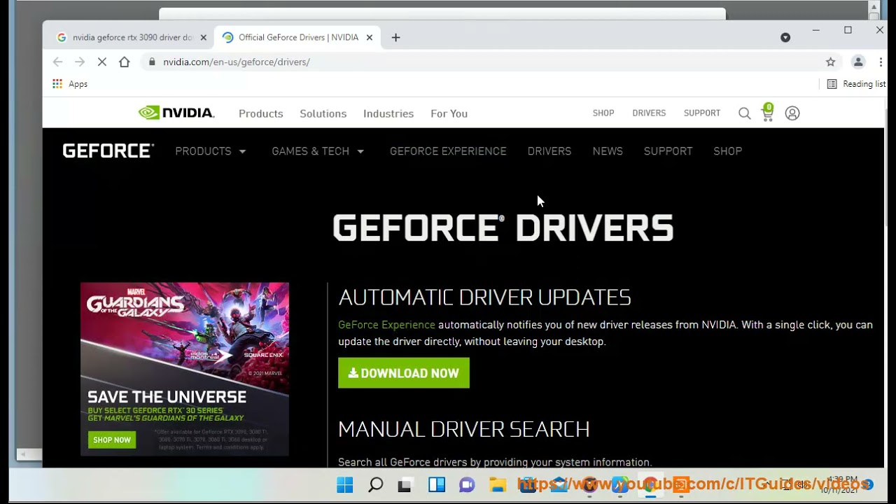Viewport: 896px width, 504px height.
Task: Open the Reading list
Action: 856,84
